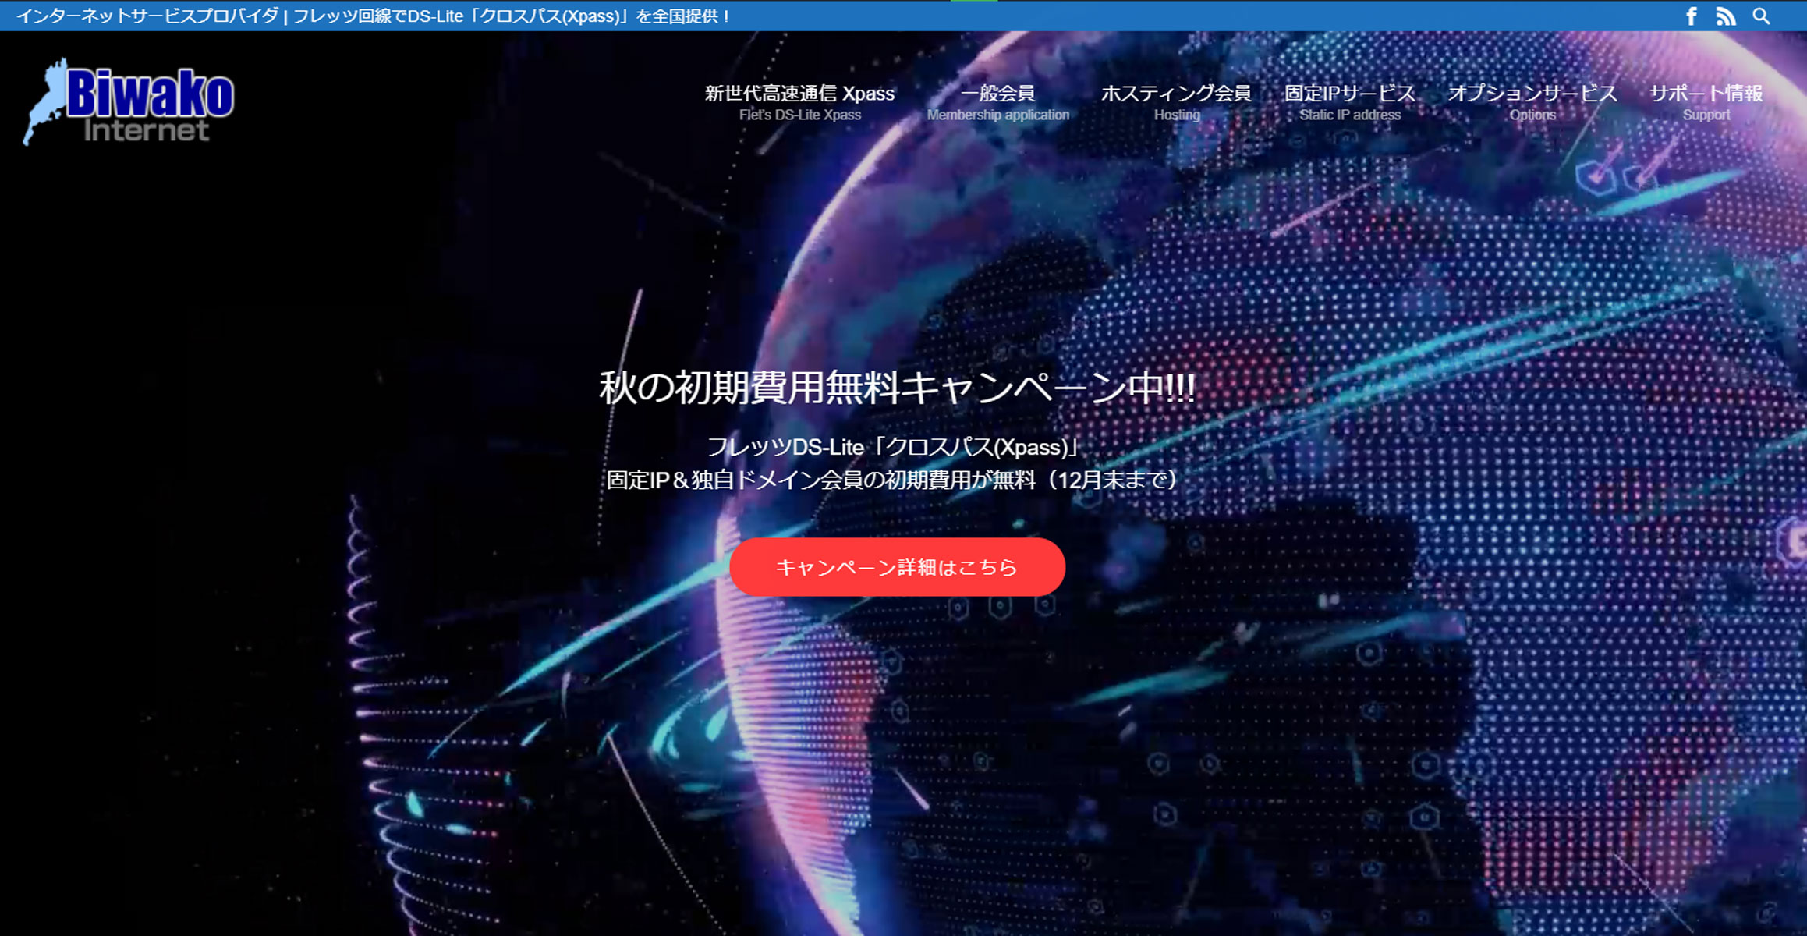Open ホスティング会員 Hosting menu
The width and height of the screenshot is (1807, 936).
(1176, 102)
